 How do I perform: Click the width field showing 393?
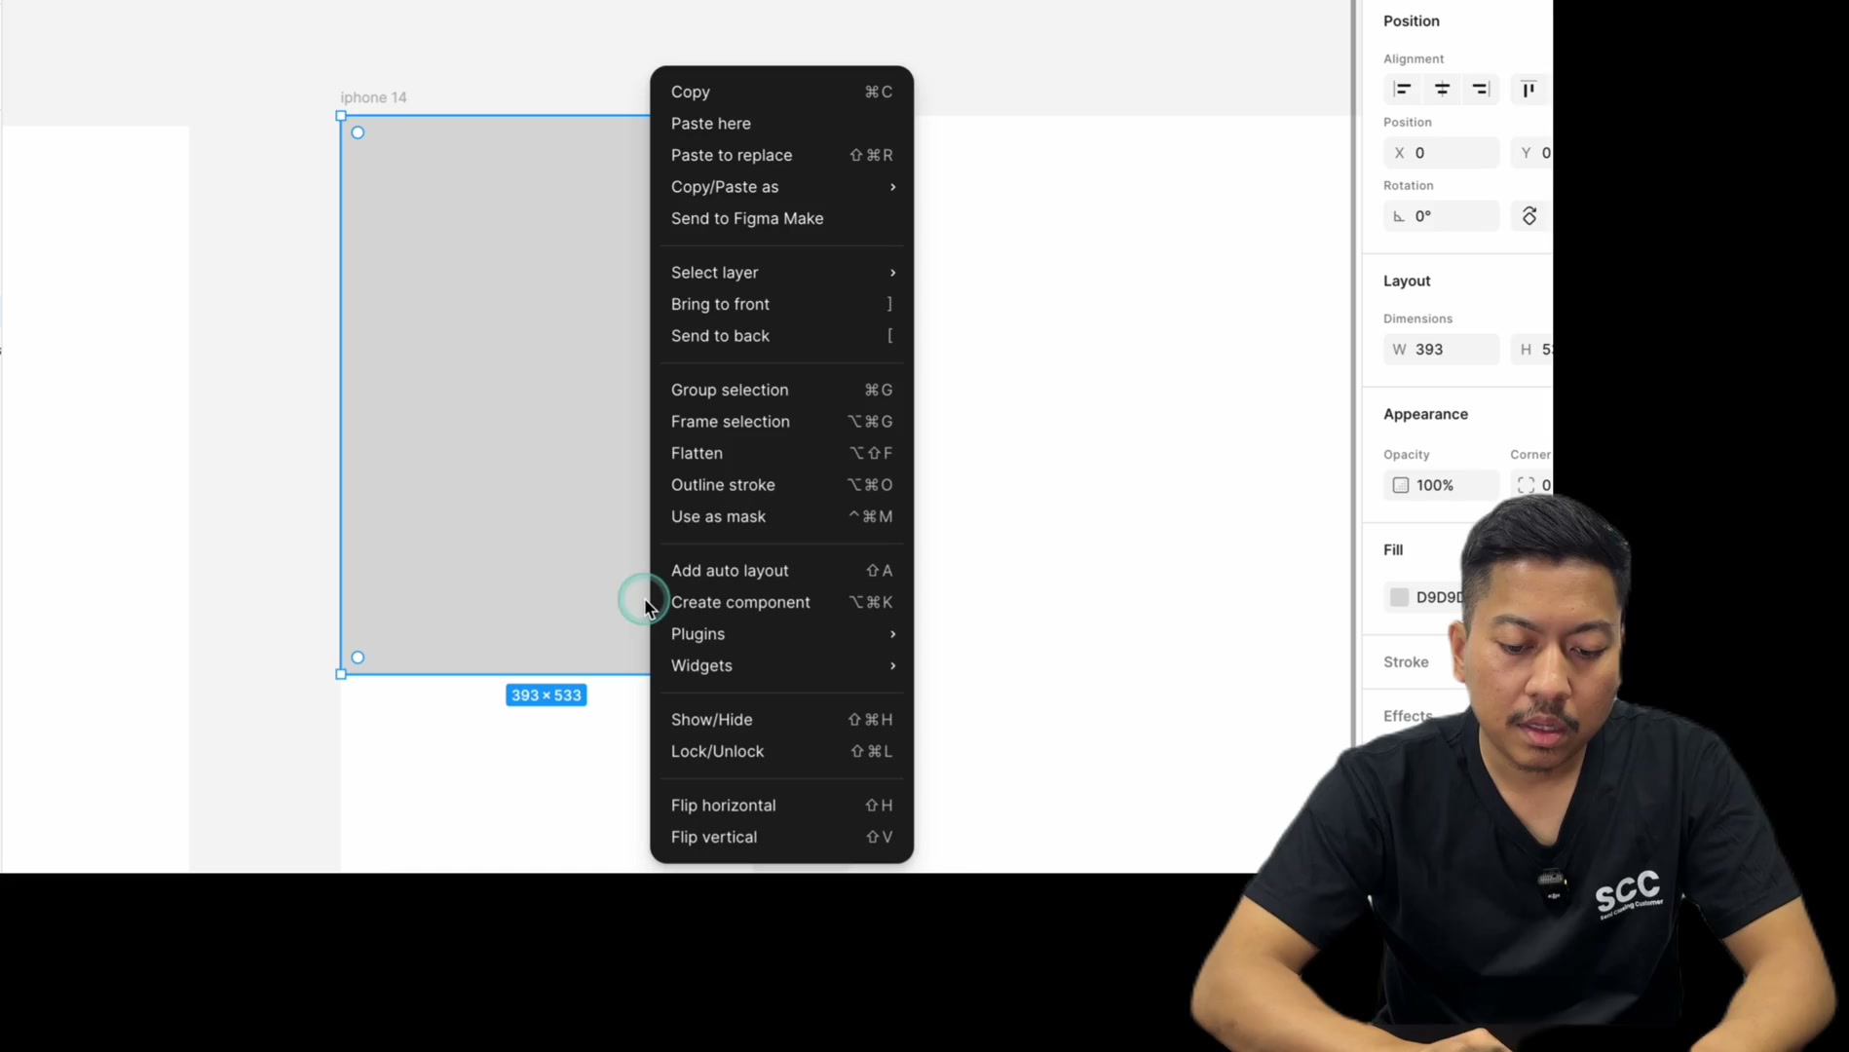pos(1441,350)
